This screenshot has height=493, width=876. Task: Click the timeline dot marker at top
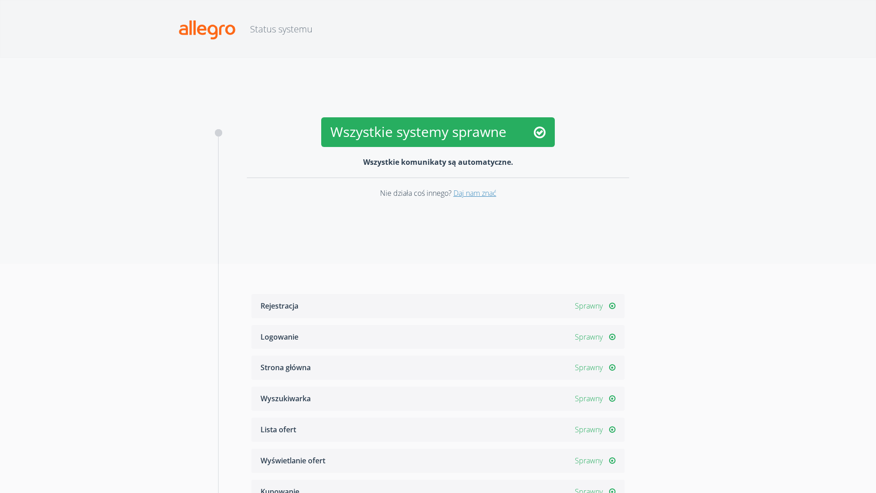(219, 133)
